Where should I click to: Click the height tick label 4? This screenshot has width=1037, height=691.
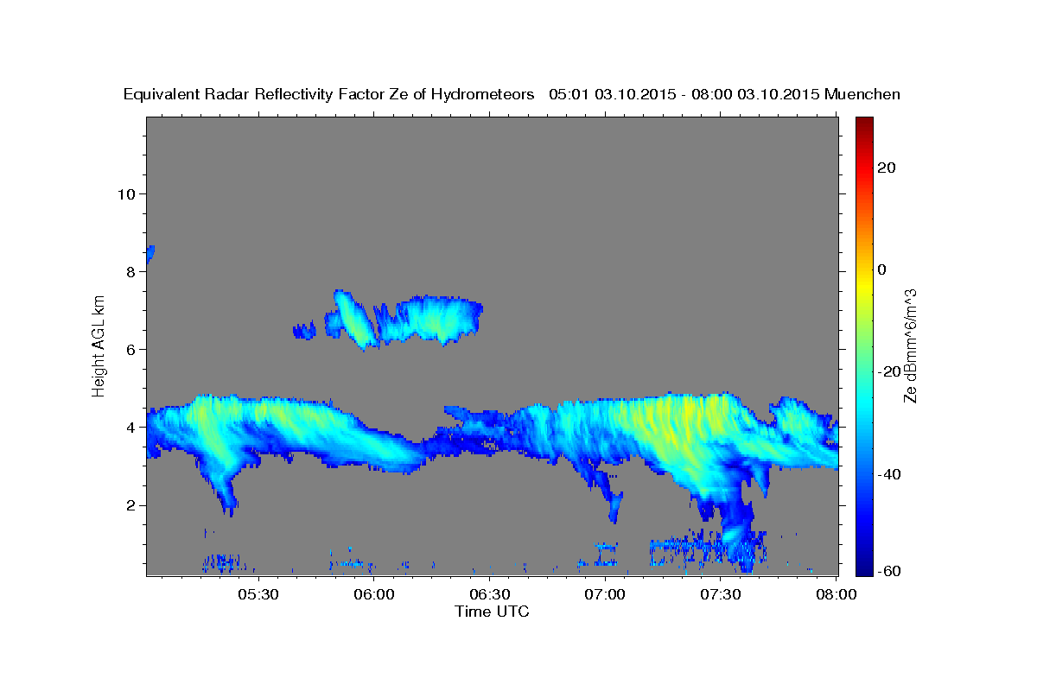pos(130,428)
